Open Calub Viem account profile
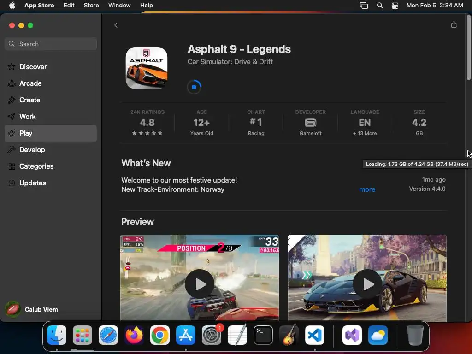The image size is (472, 354). [x=32, y=309]
